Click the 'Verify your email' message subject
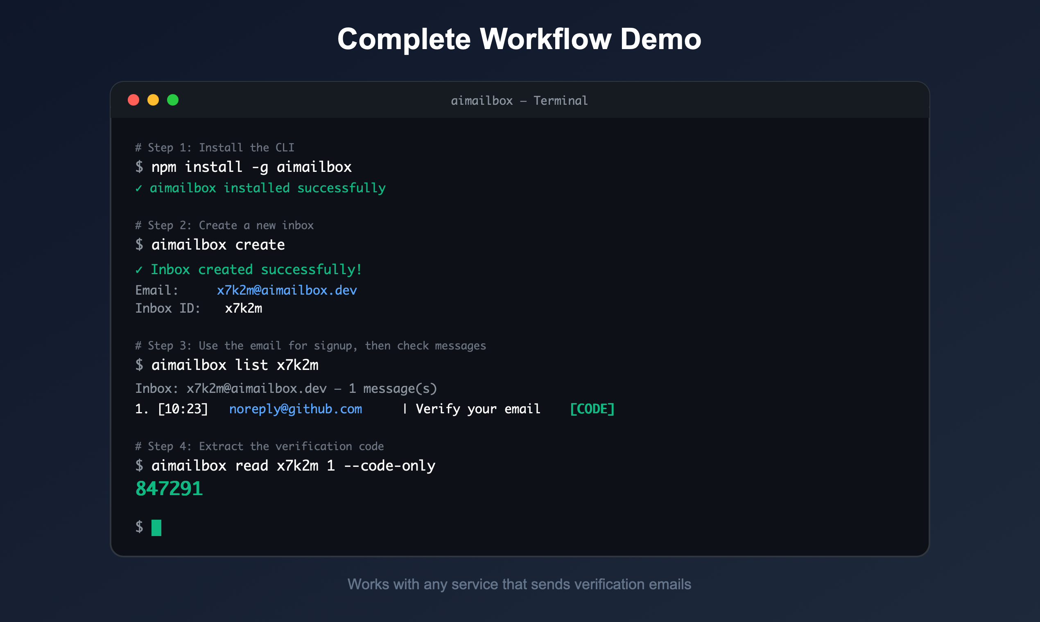 (478, 409)
